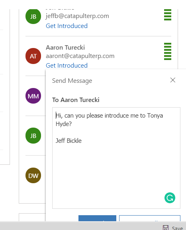Click the jeffb@catapulterp.com email address

(x=77, y=16)
